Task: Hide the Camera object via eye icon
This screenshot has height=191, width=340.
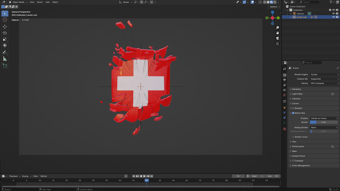Action: tap(333, 14)
